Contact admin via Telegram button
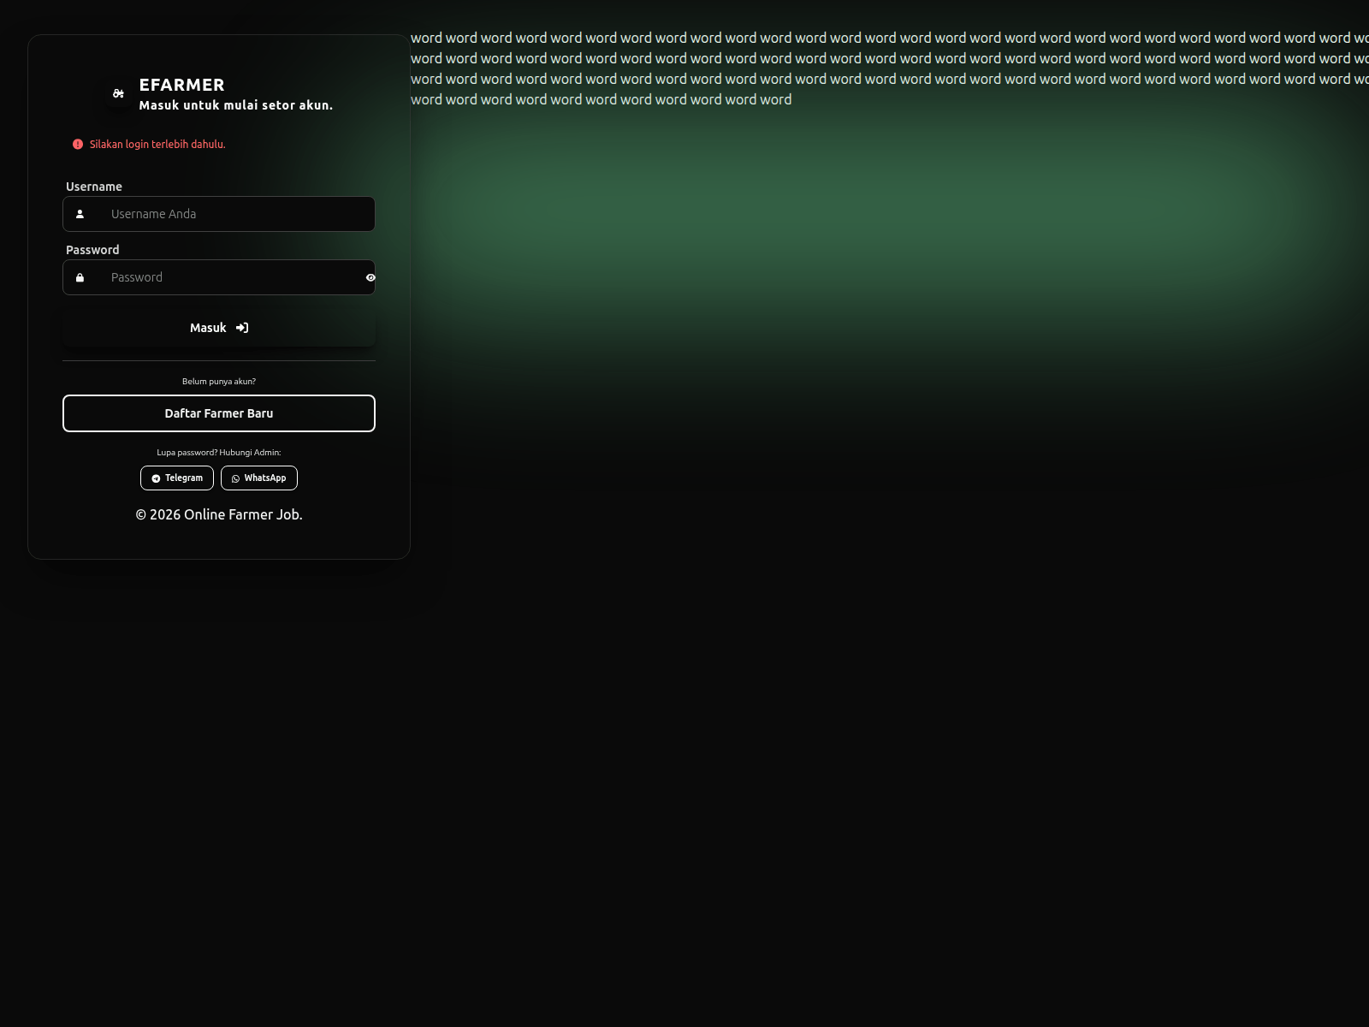The image size is (1369, 1027). click(177, 478)
